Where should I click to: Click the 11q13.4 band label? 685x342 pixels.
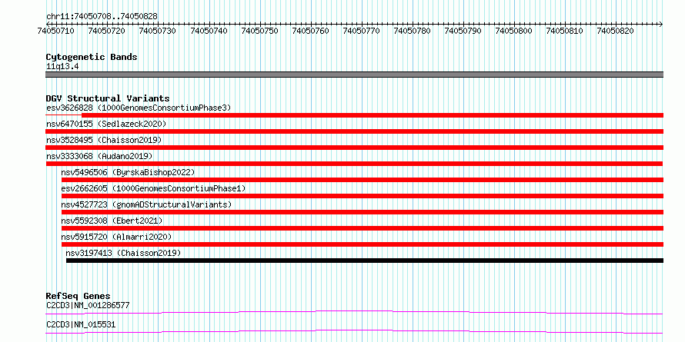click(x=62, y=67)
